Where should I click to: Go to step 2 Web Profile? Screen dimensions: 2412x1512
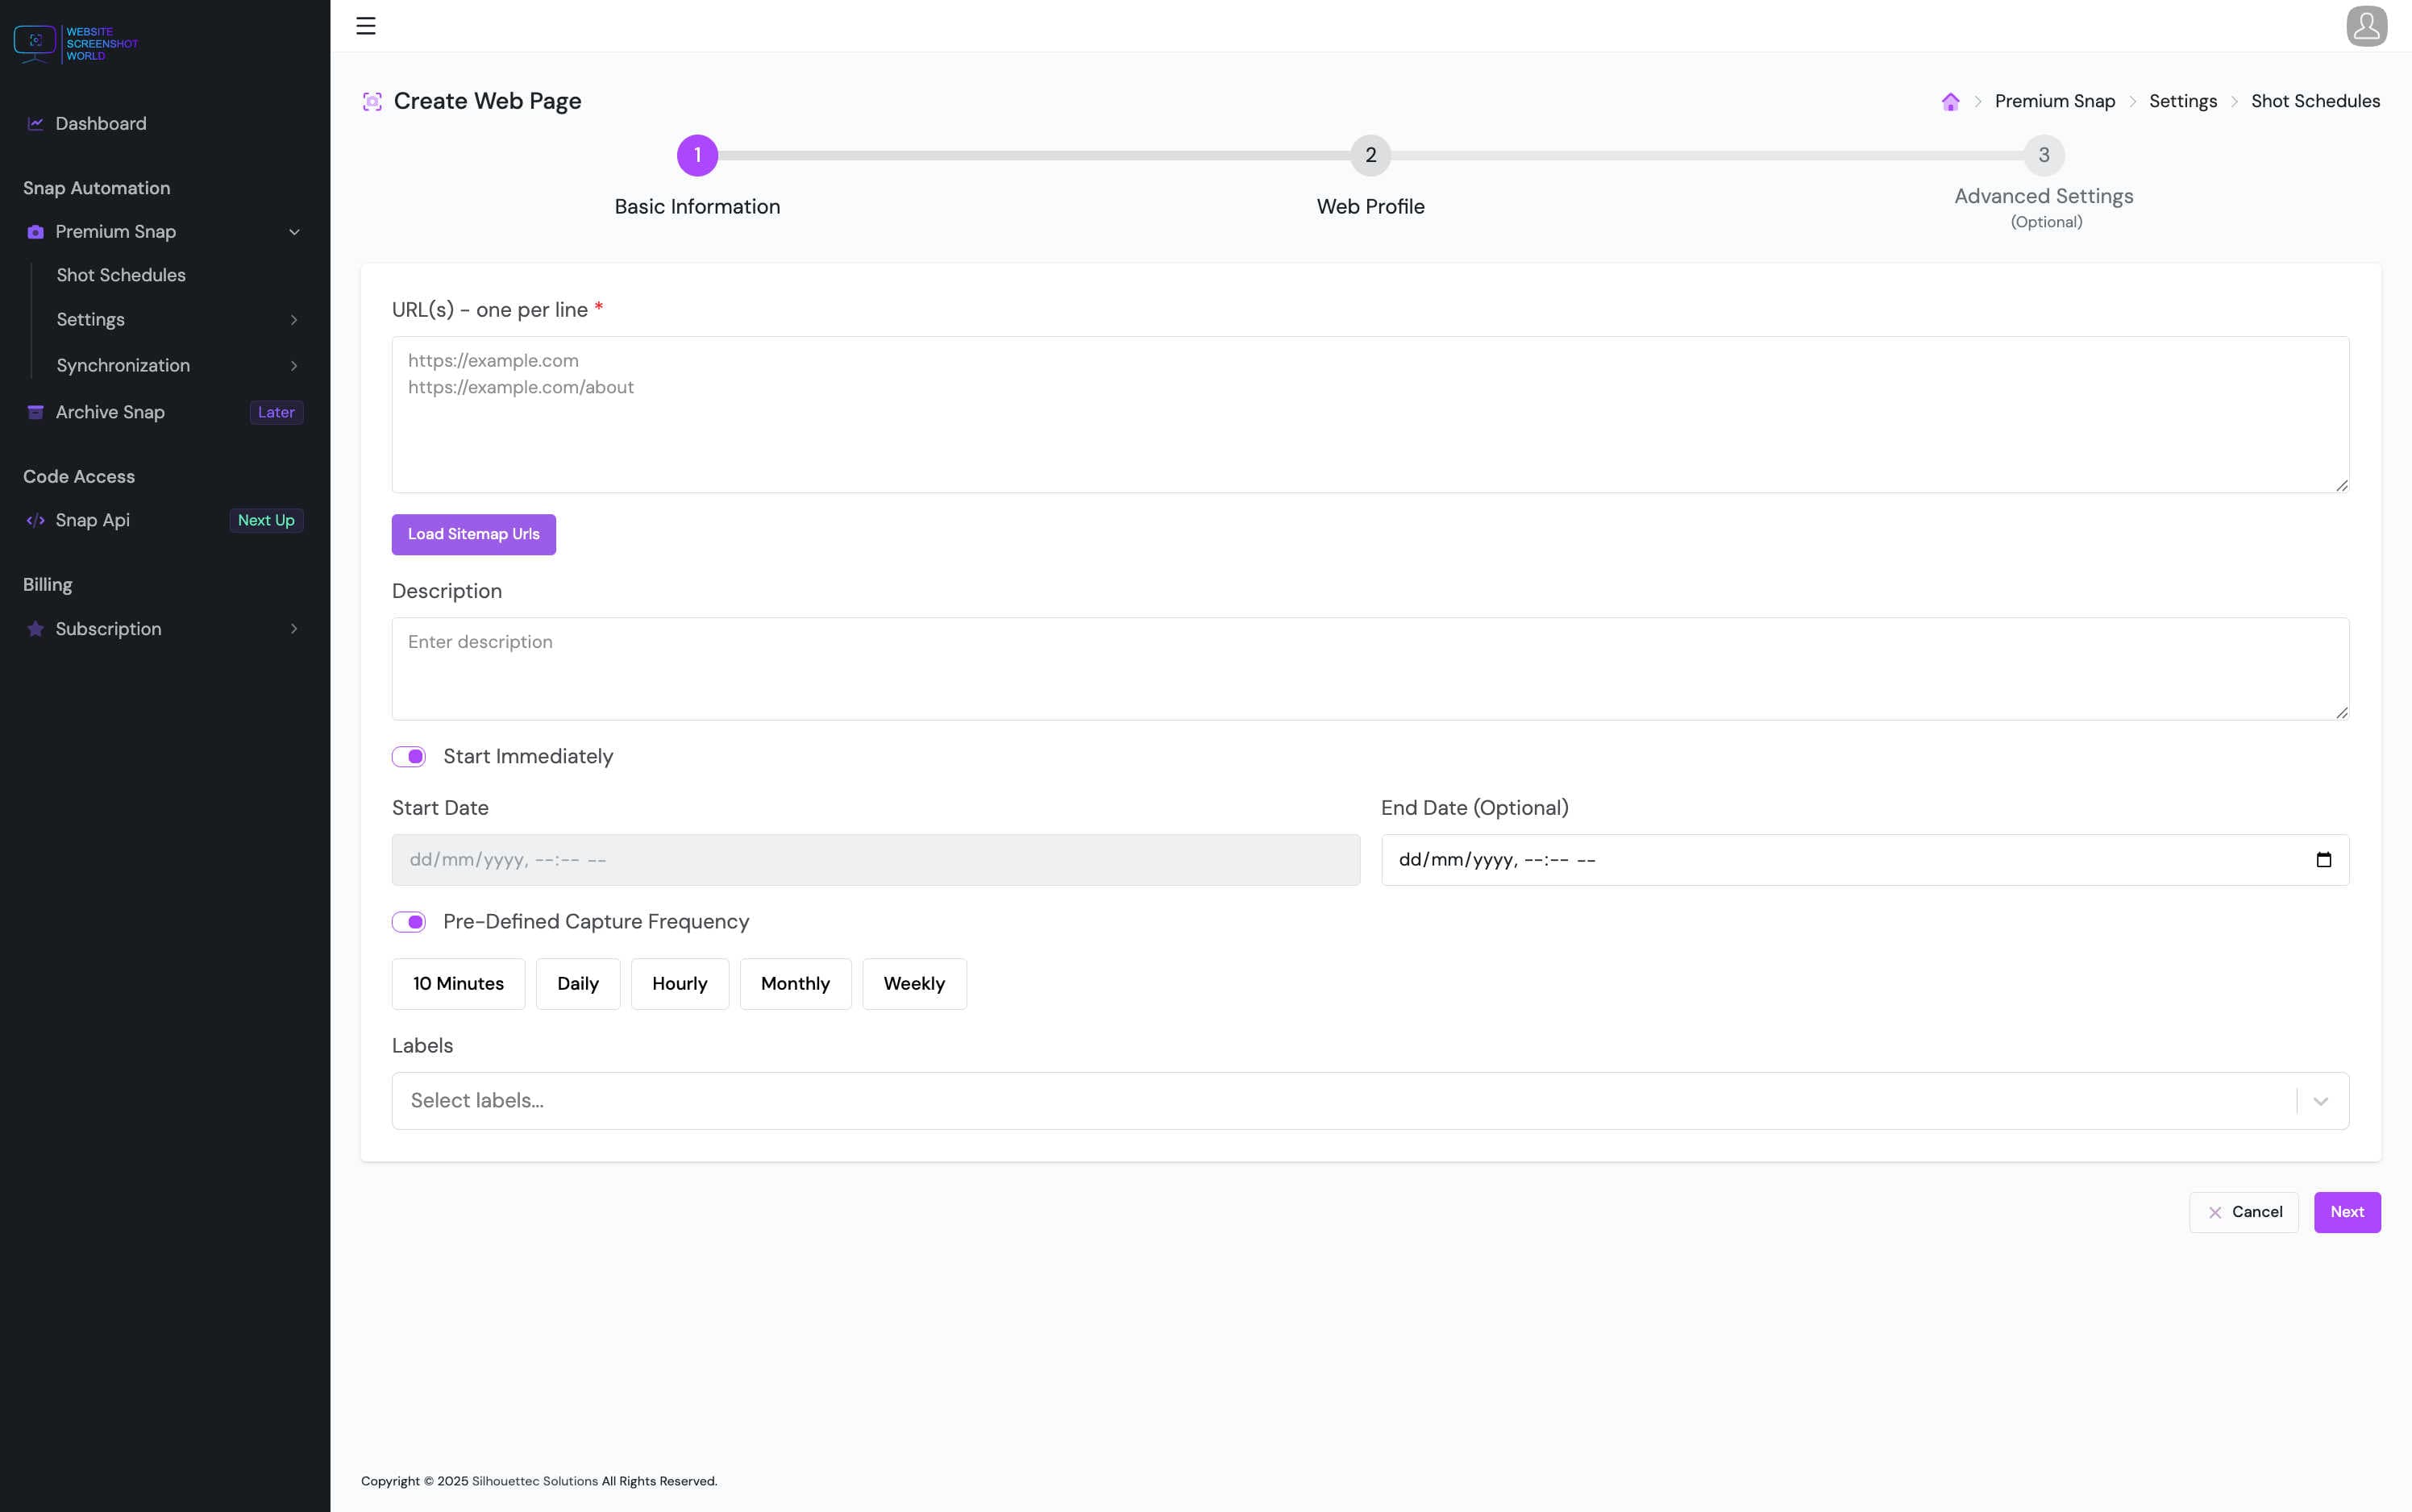point(1370,156)
